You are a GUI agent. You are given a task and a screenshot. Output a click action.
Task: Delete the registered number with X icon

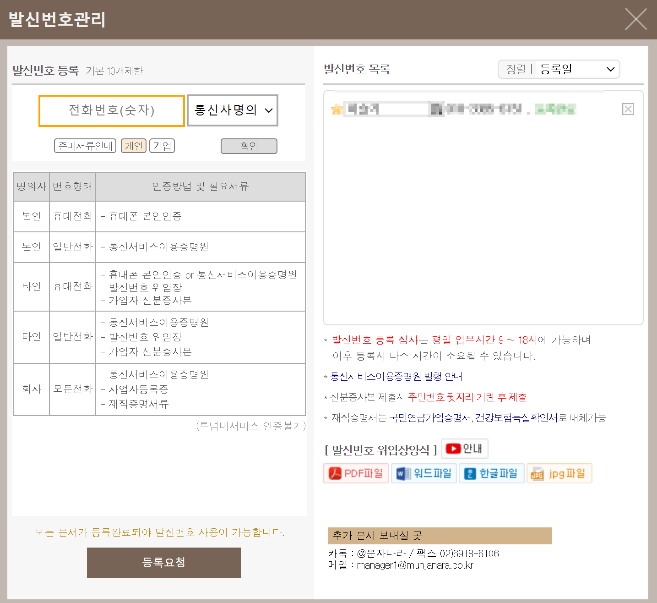pos(628,109)
